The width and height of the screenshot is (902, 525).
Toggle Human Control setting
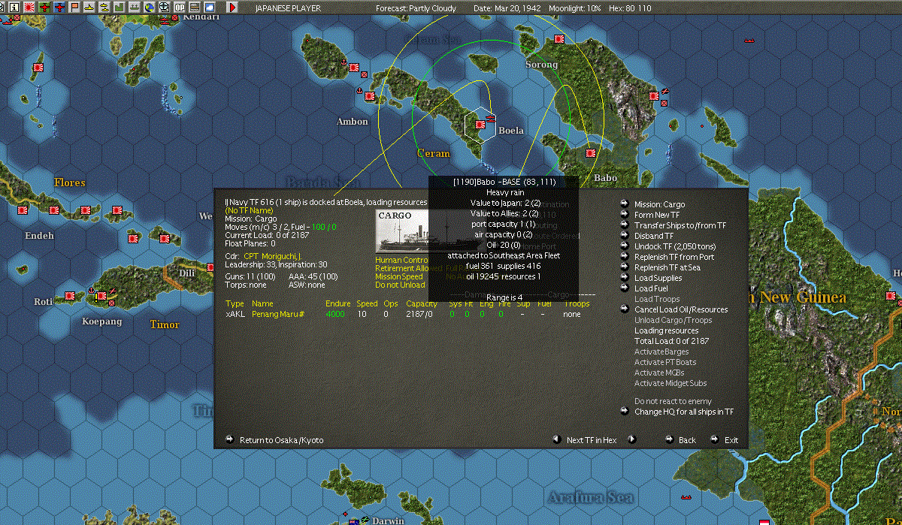tap(401, 260)
